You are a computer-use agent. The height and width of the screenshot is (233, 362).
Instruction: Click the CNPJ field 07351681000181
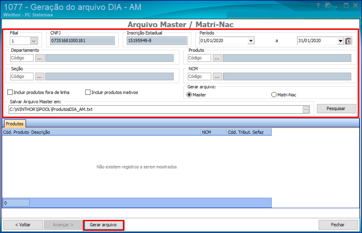[x=83, y=41]
